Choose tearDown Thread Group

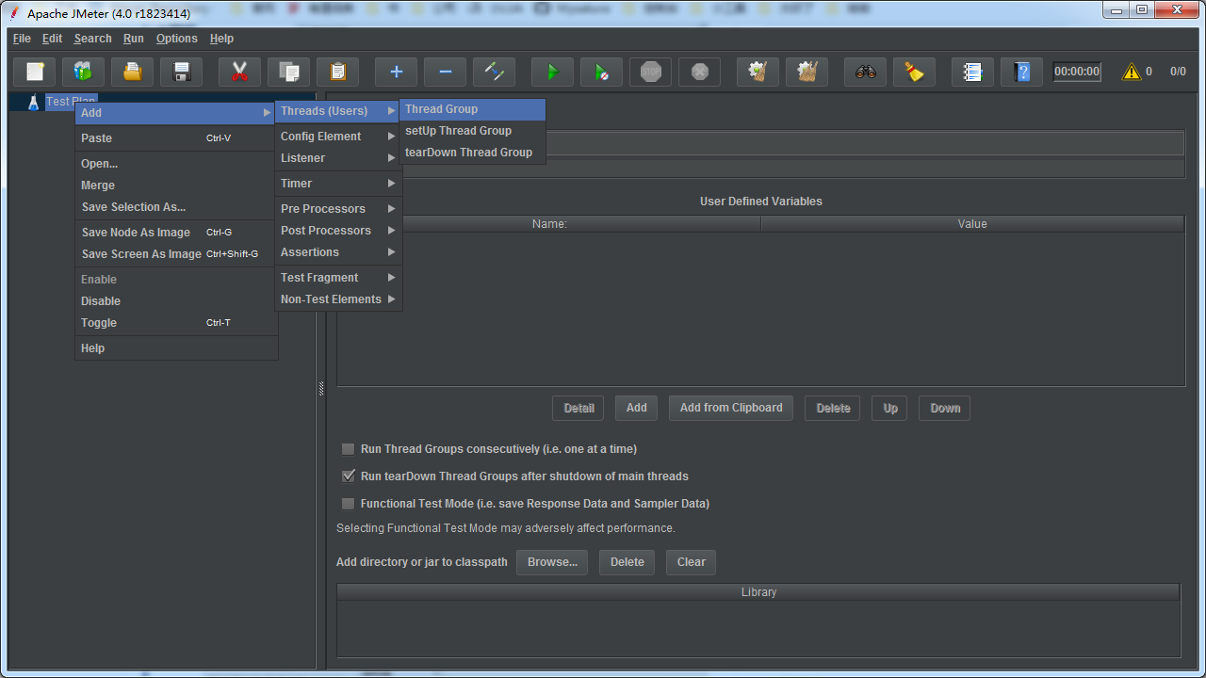(x=472, y=153)
